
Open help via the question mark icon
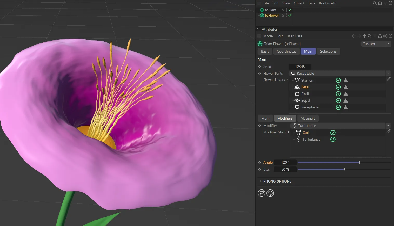pyautogui.click(x=262, y=193)
